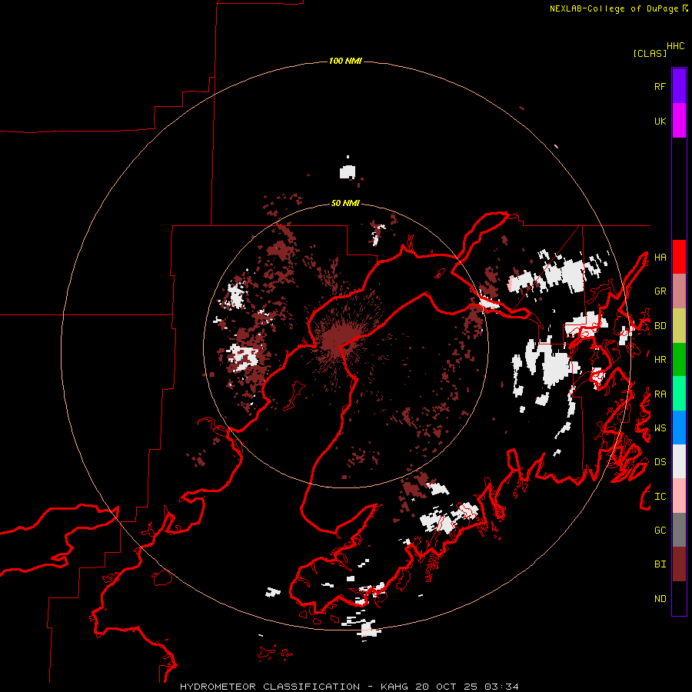Image resolution: width=692 pixels, height=692 pixels.
Task: Click the WS blue legend swatch
Action: tap(679, 428)
